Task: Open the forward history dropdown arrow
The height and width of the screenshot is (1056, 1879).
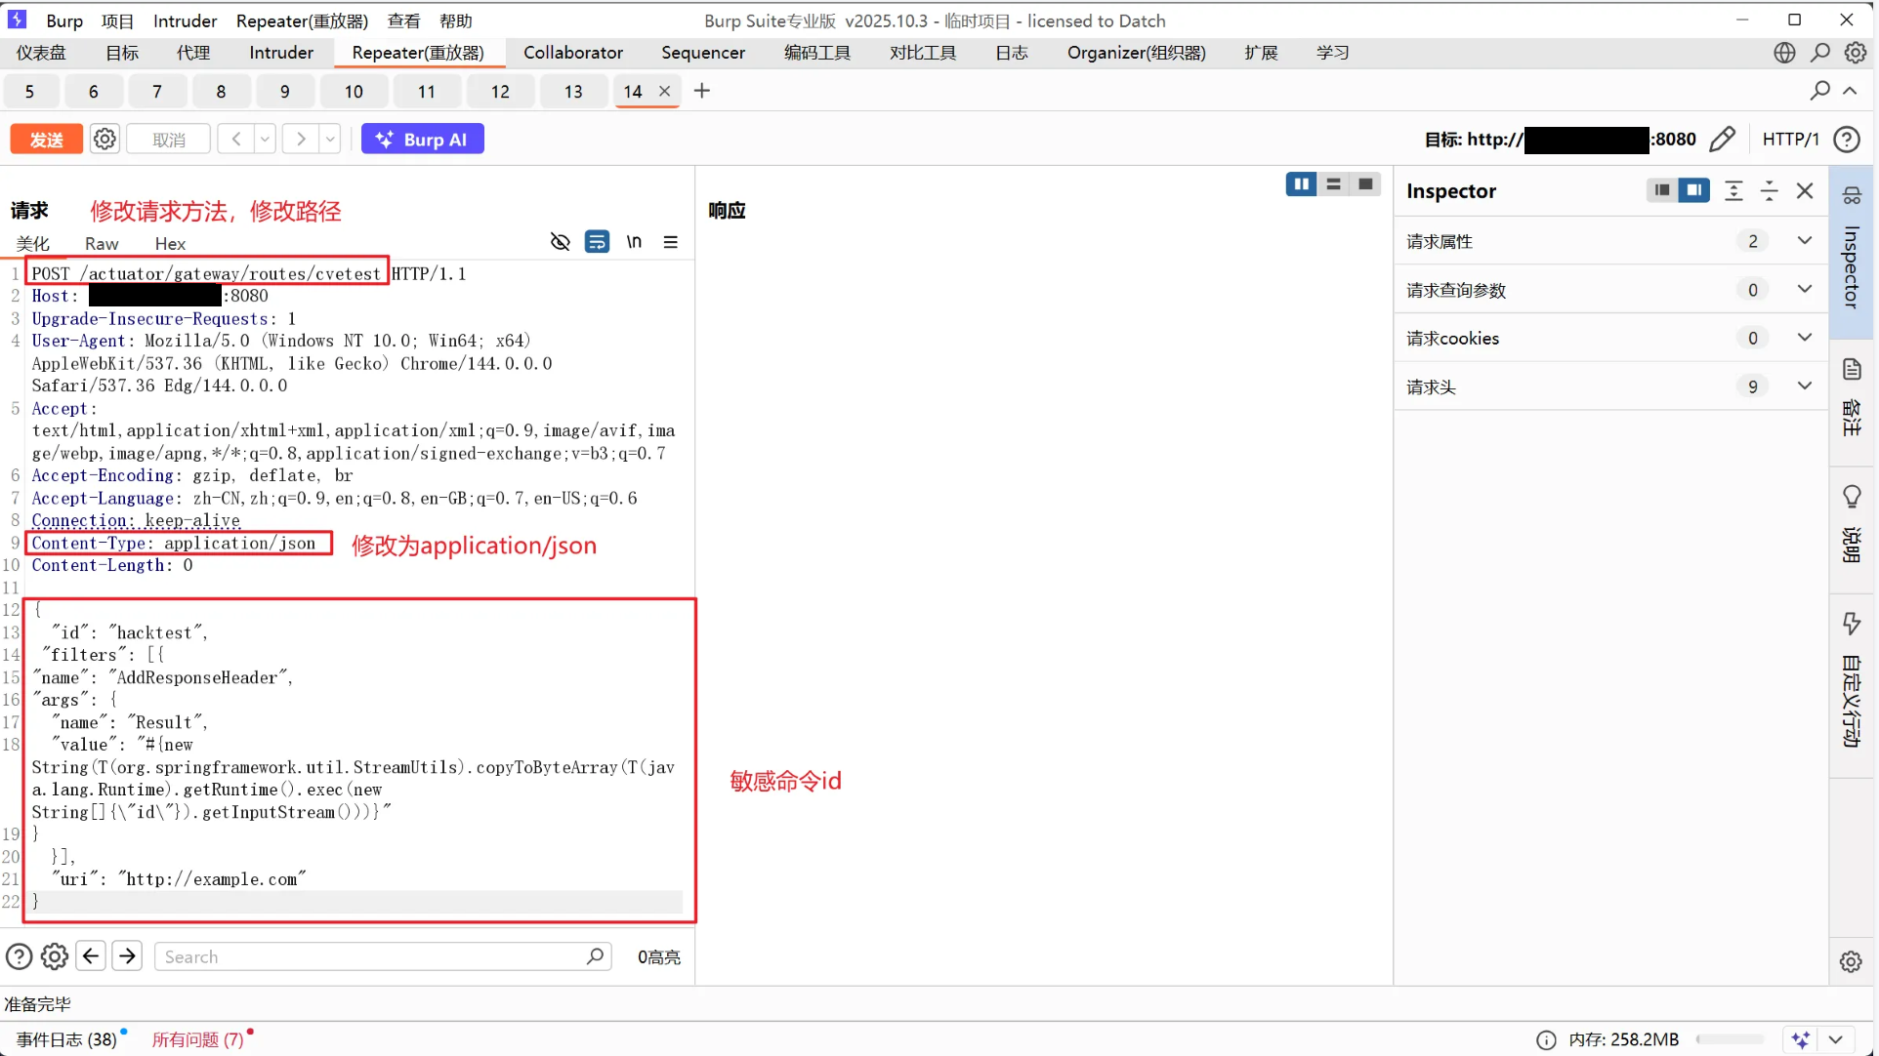Action: click(x=330, y=140)
